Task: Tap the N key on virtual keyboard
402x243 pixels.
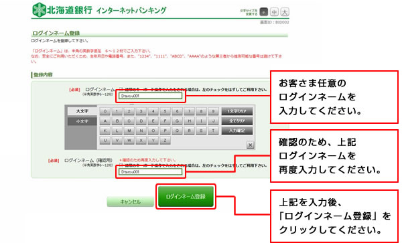Action: point(141,131)
